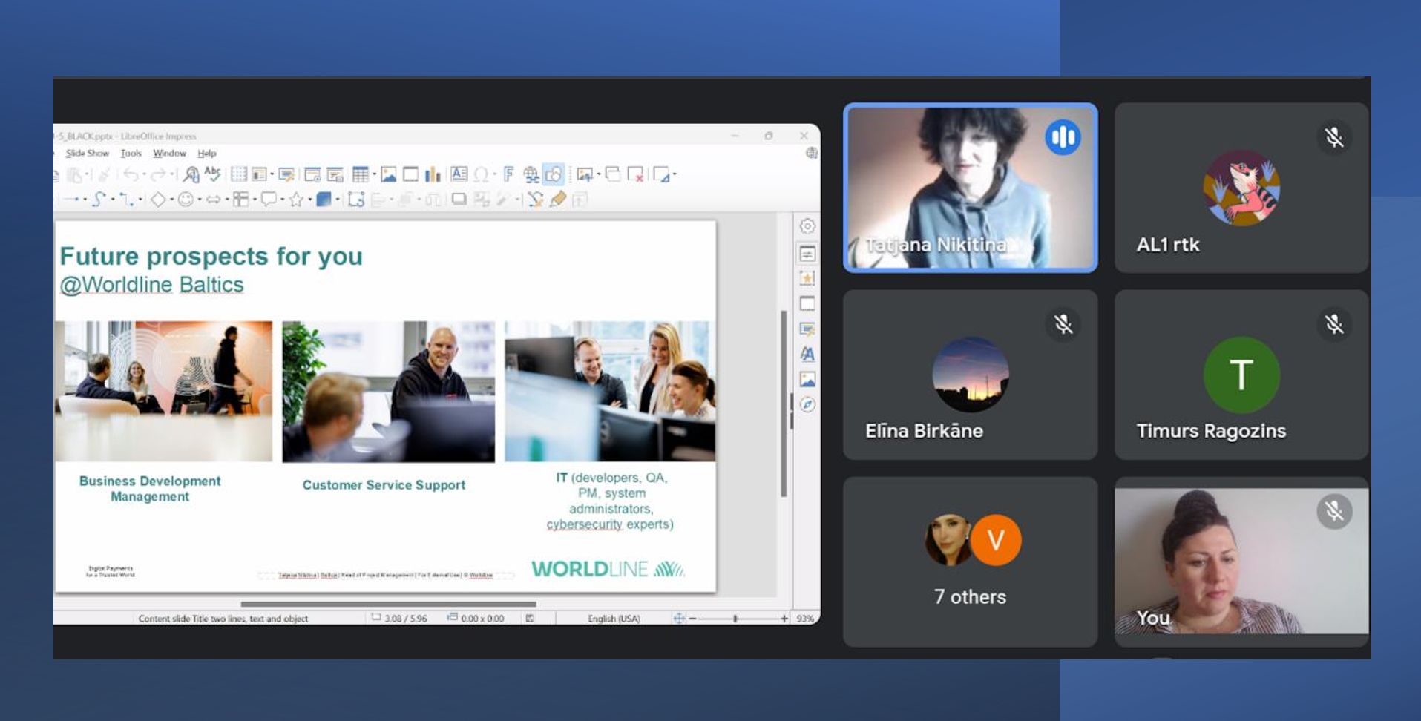This screenshot has height=721, width=1421.
Task: Open the Window menu
Action: [x=169, y=153]
